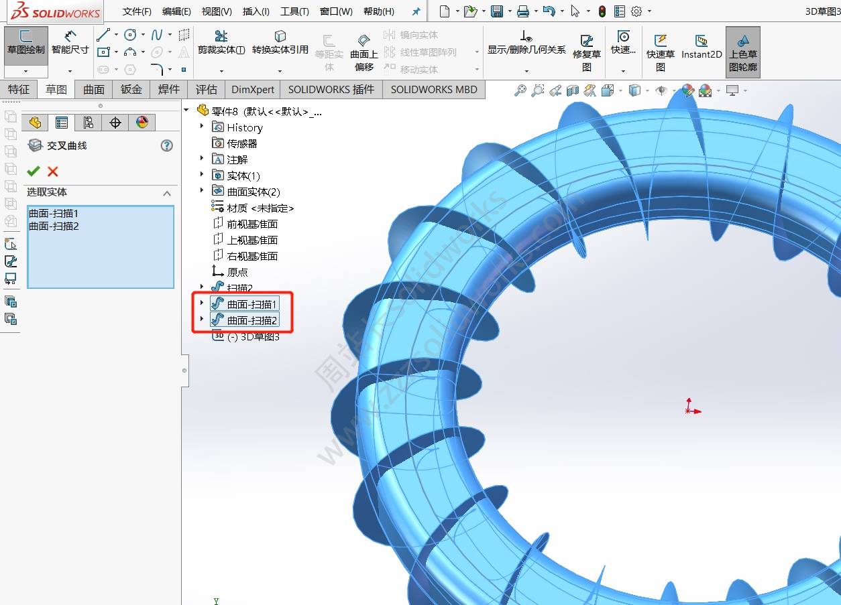Click the 转换实体引用 convert entities icon
The width and height of the screenshot is (841, 605).
280,42
